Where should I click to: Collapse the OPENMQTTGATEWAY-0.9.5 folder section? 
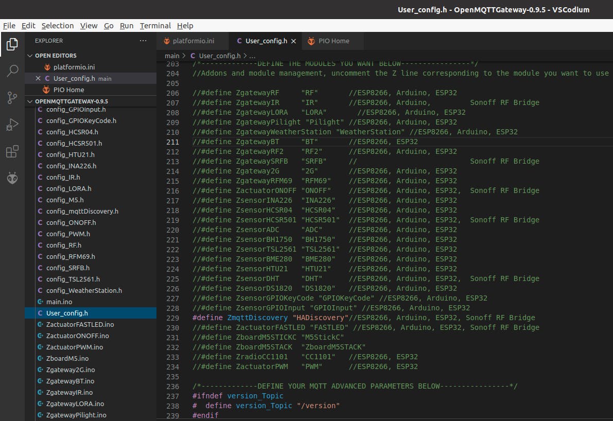coord(29,101)
